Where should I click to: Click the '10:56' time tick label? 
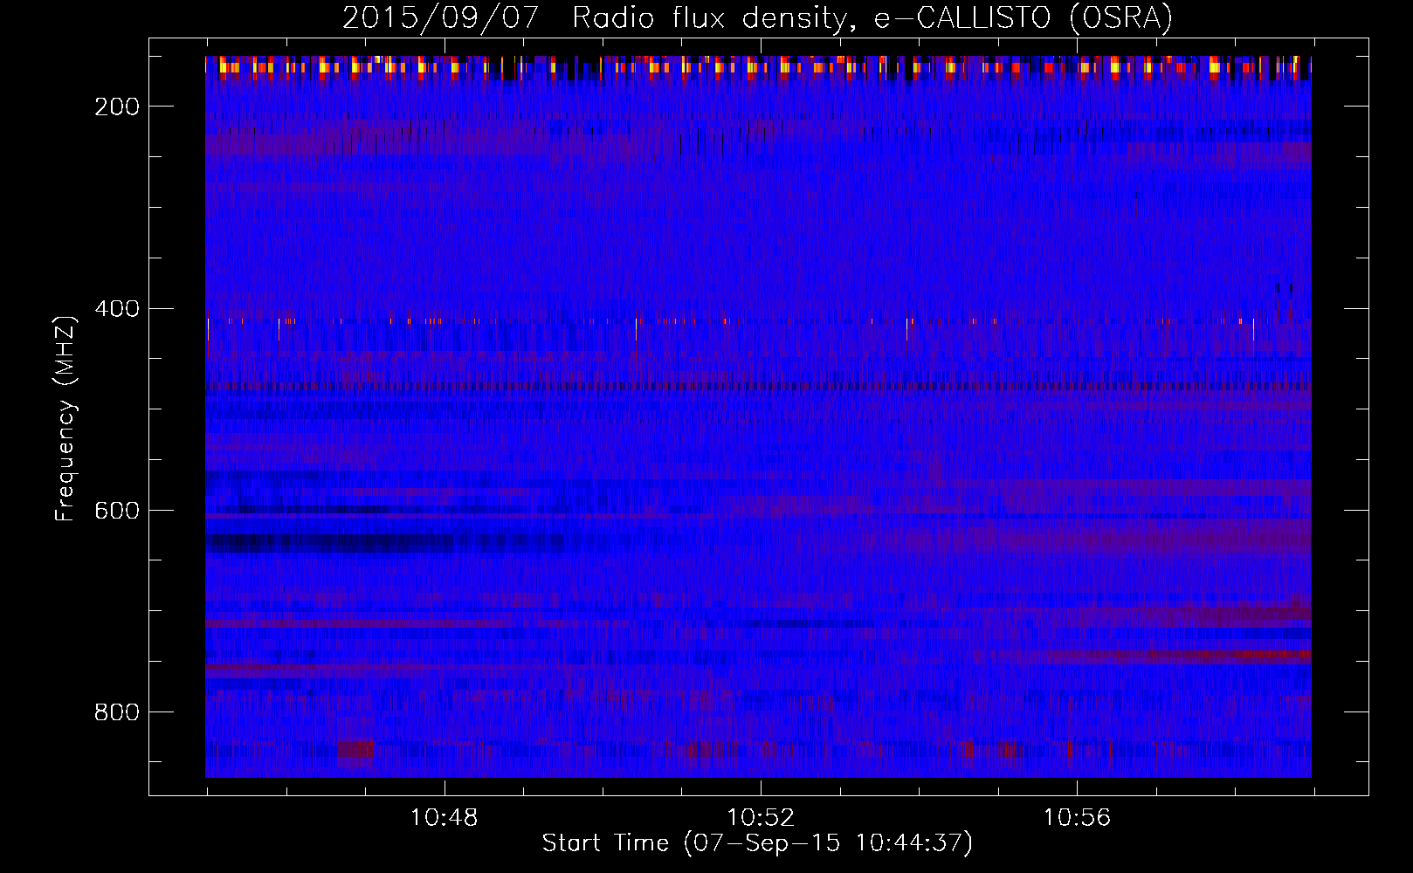click(1077, 818)
